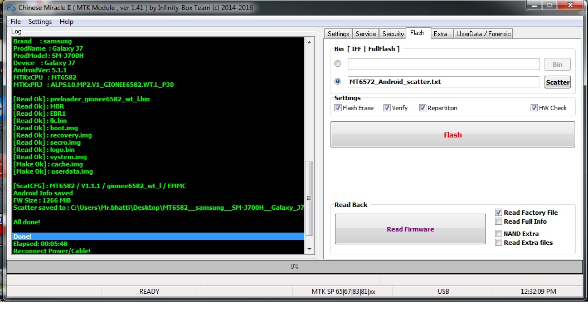Click the USB status bar entry
The width and height of the screenshot is (588, 325).
(x=443, y=291)
